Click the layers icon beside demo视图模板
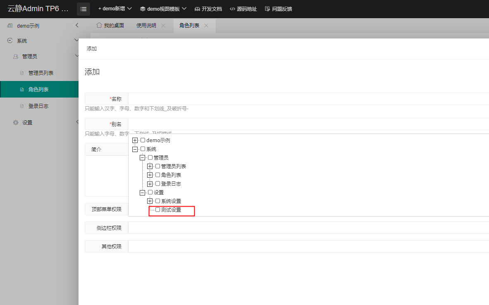The height and width of the screenshot is (305, 489). tap(143, 9)
